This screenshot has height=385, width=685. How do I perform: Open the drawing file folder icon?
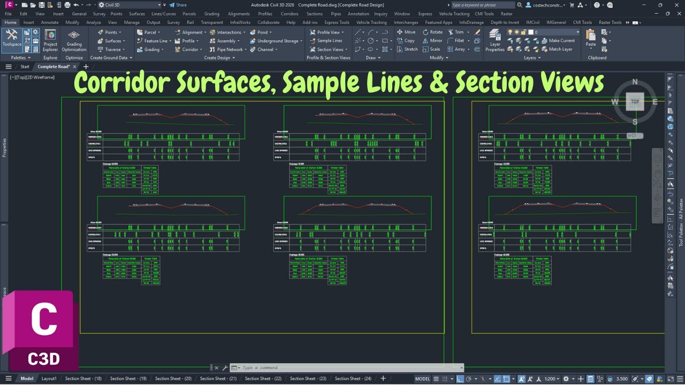(x=33, y=5)
